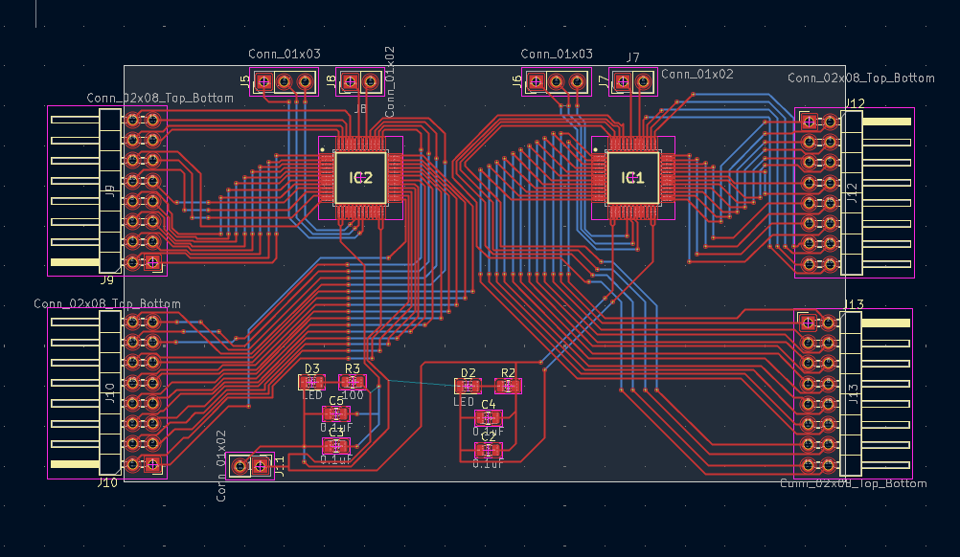Image resolution: width=960 pixels, height=557 pixels.
Task: Click the square first pad of J5
Action: pos(263,81)
